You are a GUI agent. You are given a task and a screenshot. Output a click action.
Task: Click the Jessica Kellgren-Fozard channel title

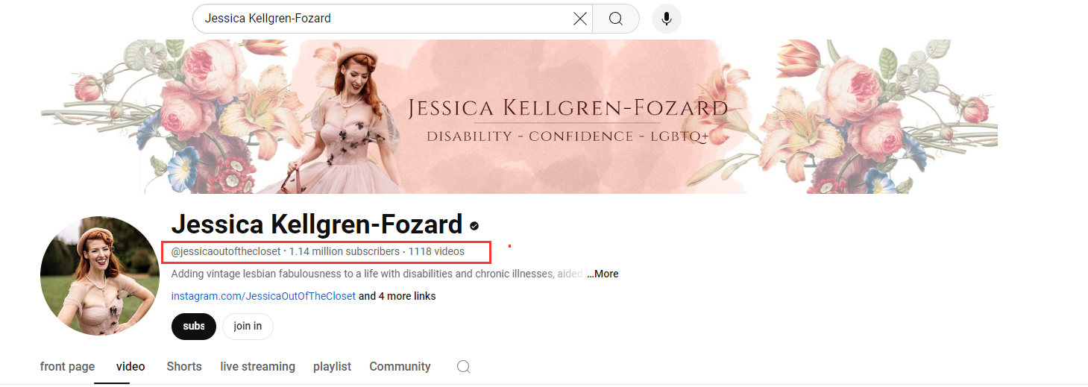(317, 224)
